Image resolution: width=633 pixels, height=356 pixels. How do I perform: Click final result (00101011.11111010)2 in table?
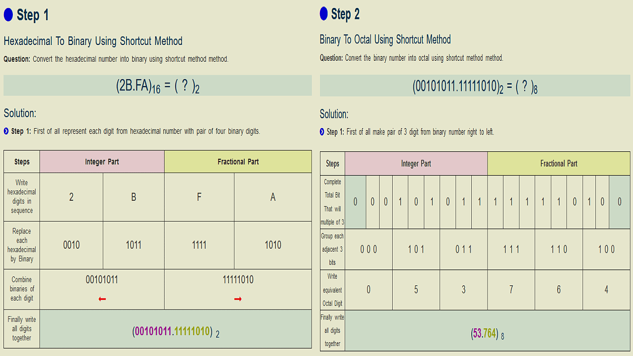pyautogui.click(x=176, y=331)
